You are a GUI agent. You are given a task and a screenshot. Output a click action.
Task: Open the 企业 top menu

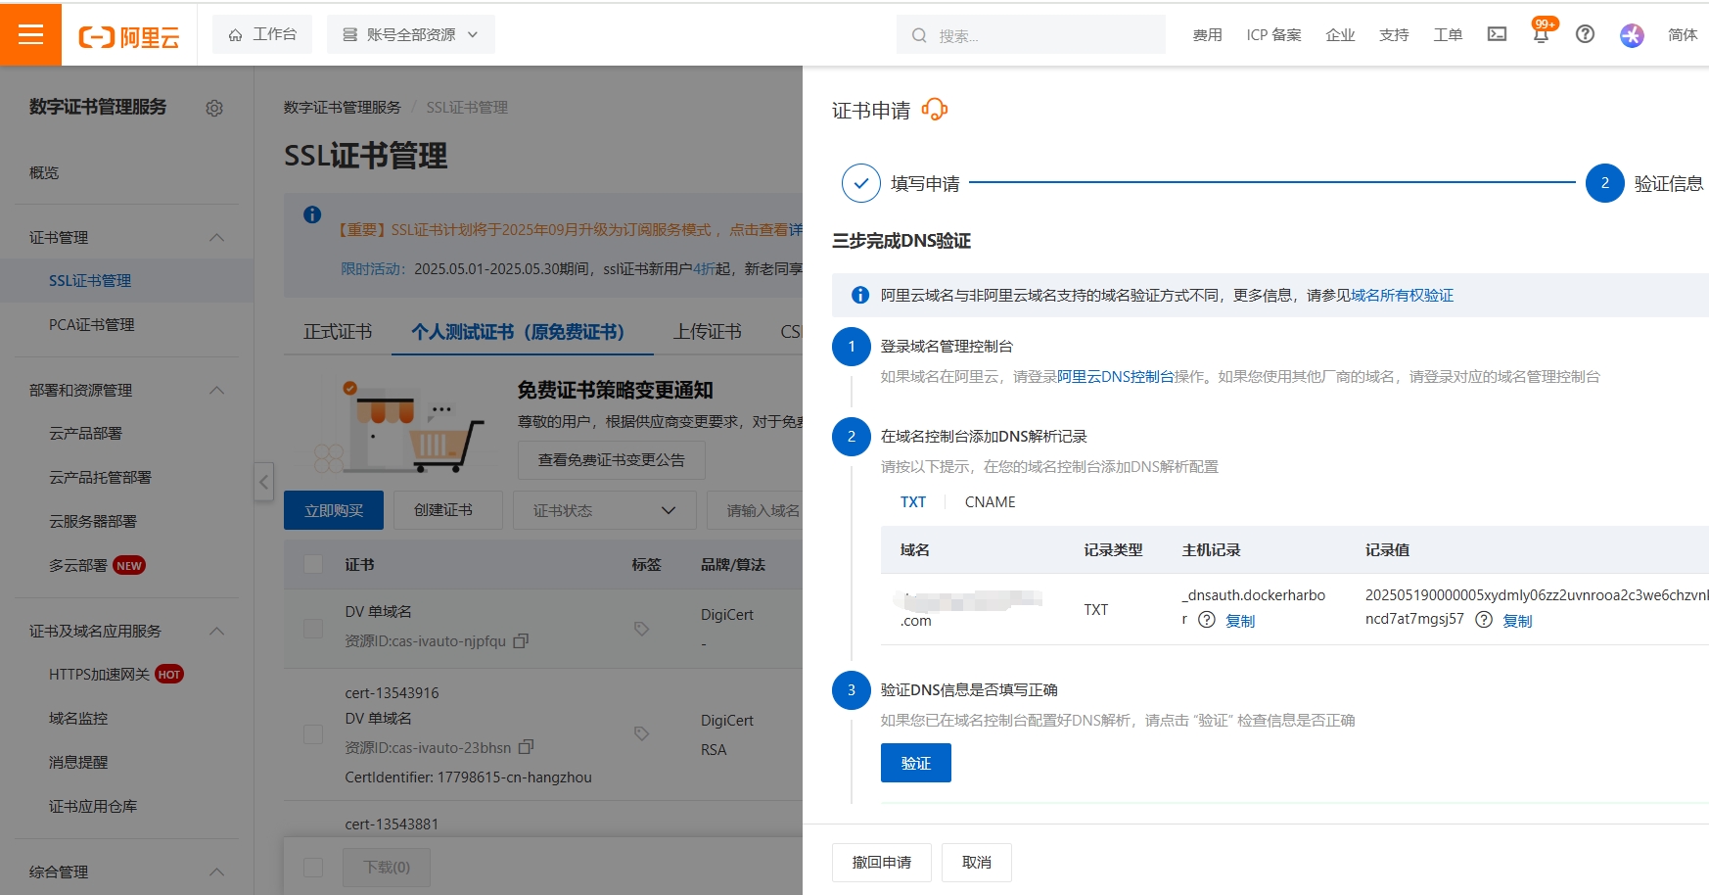[1340, 35]
